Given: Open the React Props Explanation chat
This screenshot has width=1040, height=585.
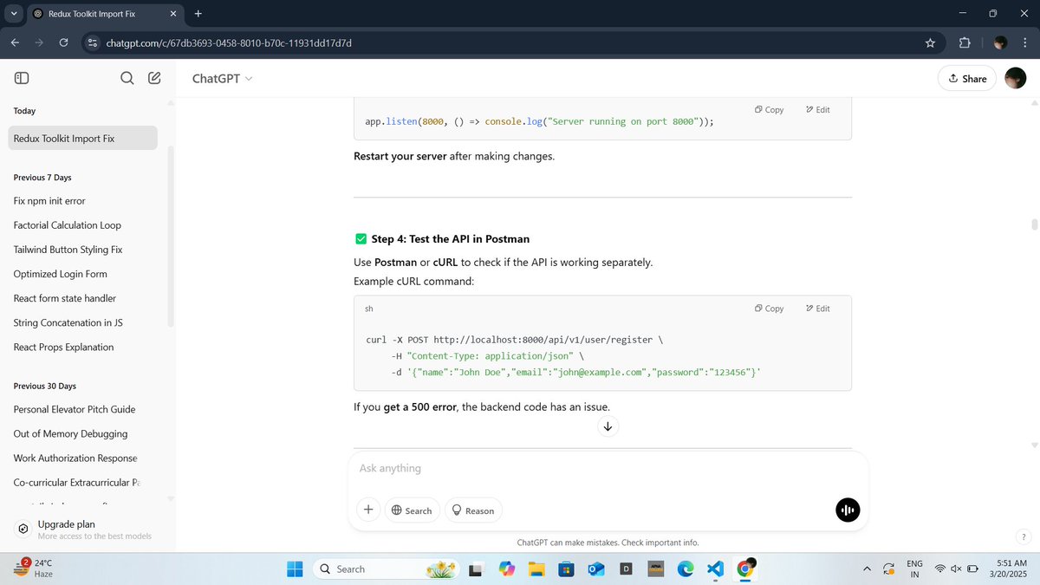Looking at the screenshot, I should (83, 347).
